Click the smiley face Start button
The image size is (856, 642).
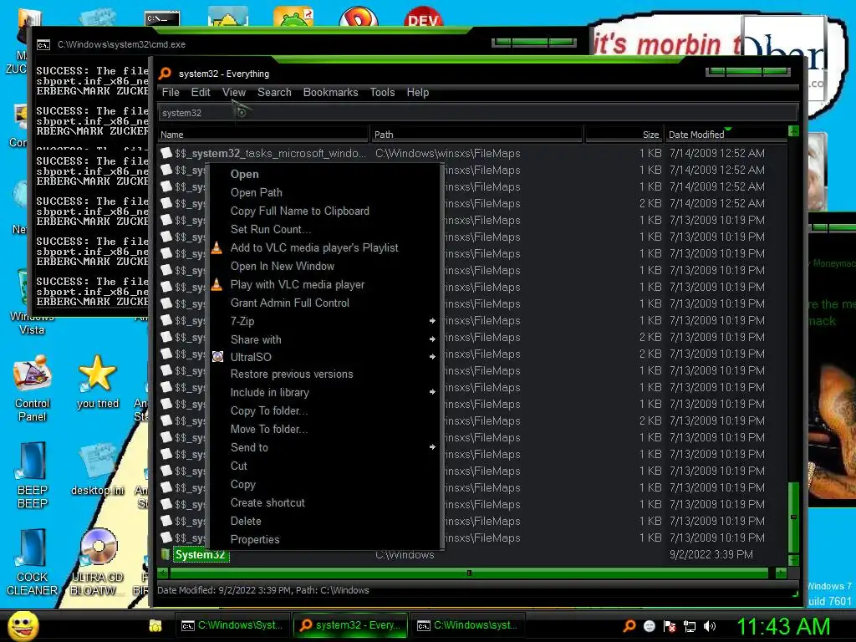[23, 626]
